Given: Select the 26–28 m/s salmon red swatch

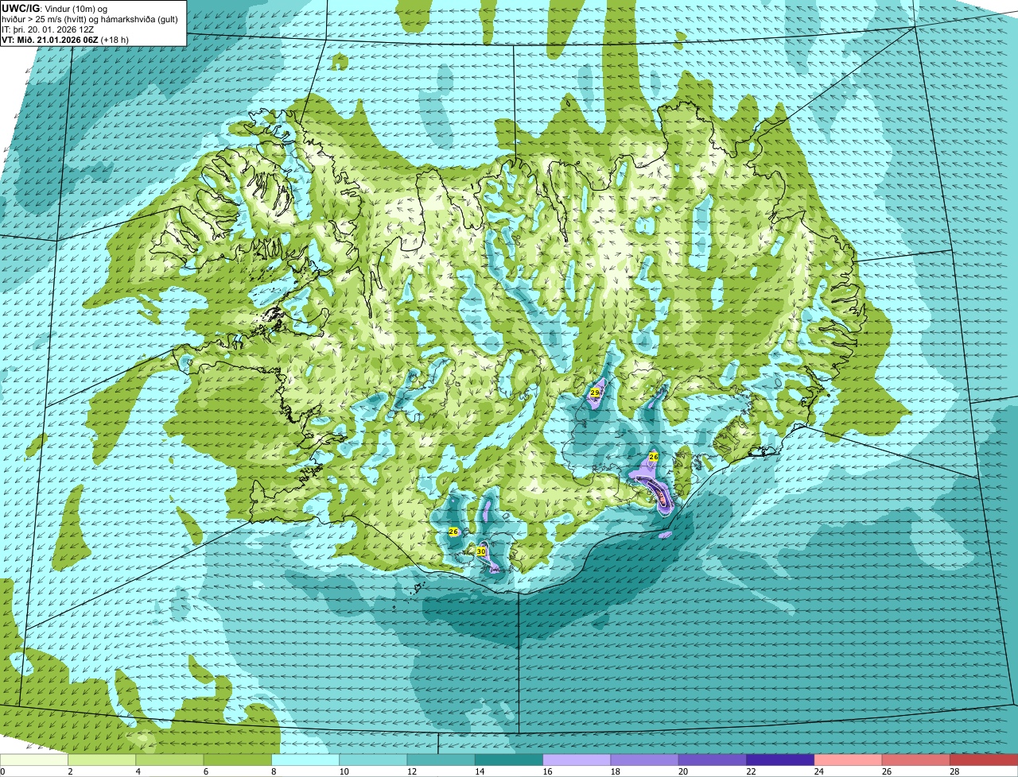Looking at the screenshot, I should tap(916, 760).
